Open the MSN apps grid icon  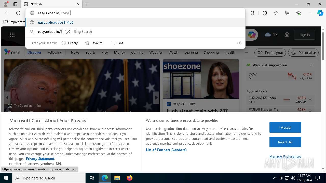(x=12, y=35)
